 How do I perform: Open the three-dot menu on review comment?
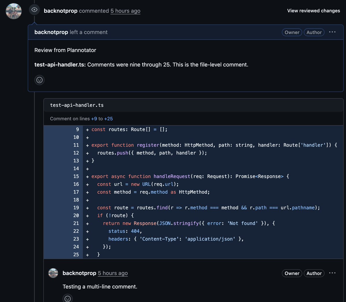point(332,32)
